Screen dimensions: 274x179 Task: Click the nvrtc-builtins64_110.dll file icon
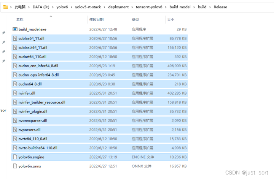15,148
